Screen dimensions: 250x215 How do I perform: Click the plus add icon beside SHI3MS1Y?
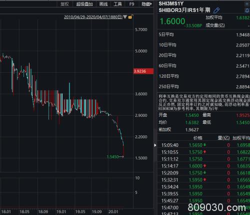[x=247, y=4]
